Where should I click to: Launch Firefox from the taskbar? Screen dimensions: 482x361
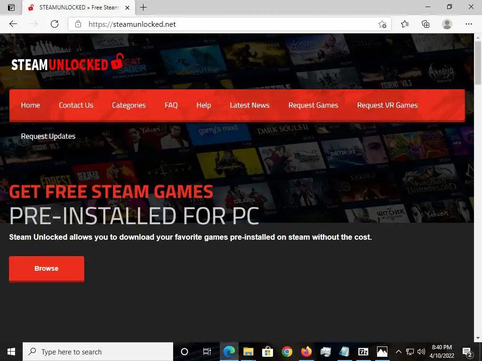[x=306, y=352]
